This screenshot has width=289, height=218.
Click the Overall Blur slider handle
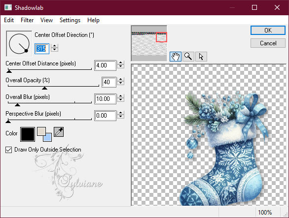(x=17, y=105)
